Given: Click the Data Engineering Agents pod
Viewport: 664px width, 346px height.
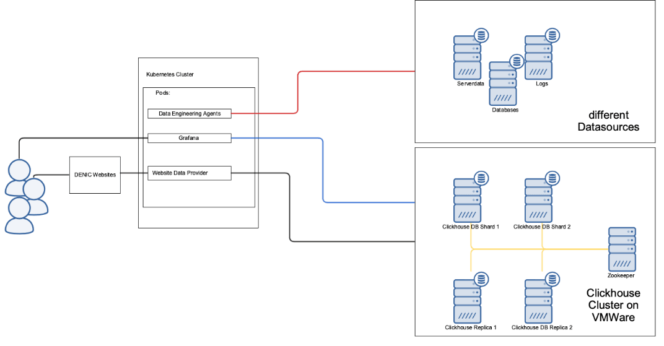Looking at the screenshot, I should click(189, 113).
